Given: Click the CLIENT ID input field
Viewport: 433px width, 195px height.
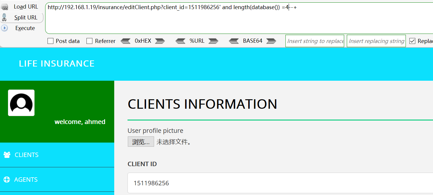Looking at the screenshot, I should (280, 183).
